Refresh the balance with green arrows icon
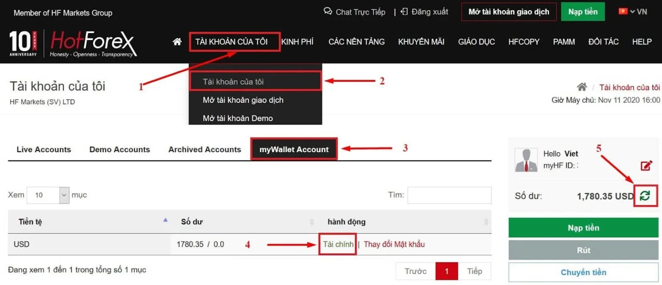This screenshot has height=285, width=662. coord(645,196)
